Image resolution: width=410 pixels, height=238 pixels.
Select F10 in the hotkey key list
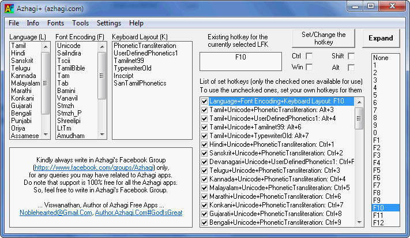pos(385,208)
